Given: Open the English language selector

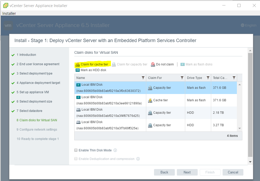Looking at the screenshot, I should pyautogui.click(x=249, y=25).
